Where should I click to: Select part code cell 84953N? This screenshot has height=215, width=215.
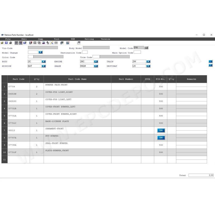19,94
